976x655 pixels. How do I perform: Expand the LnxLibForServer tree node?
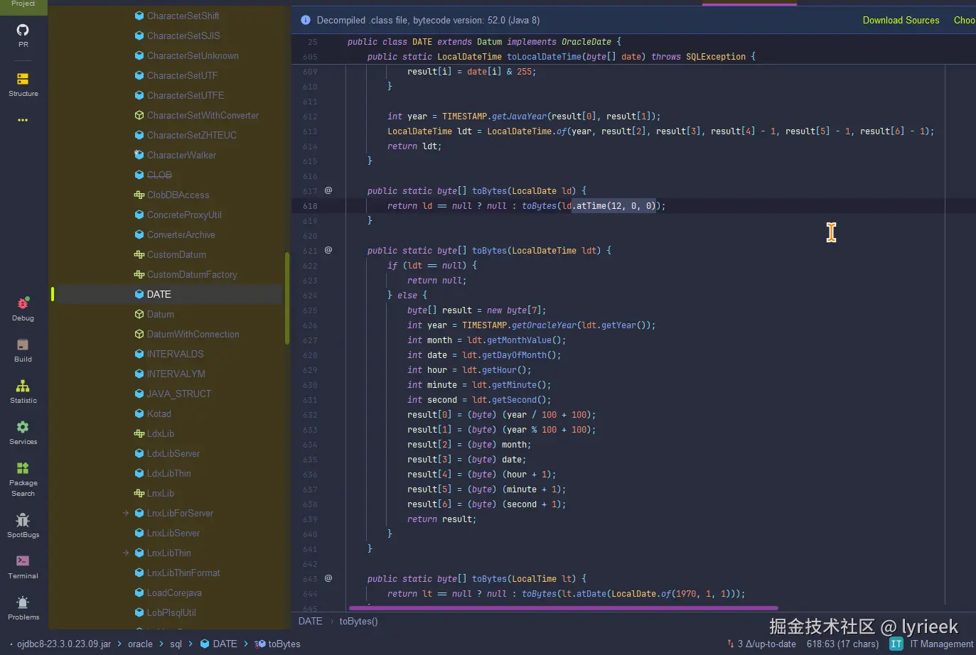point(126,513)
